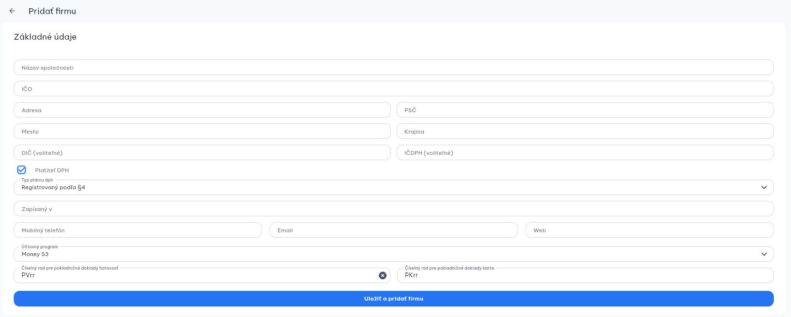Edit the PKrr card number series field

click(585, 275)
